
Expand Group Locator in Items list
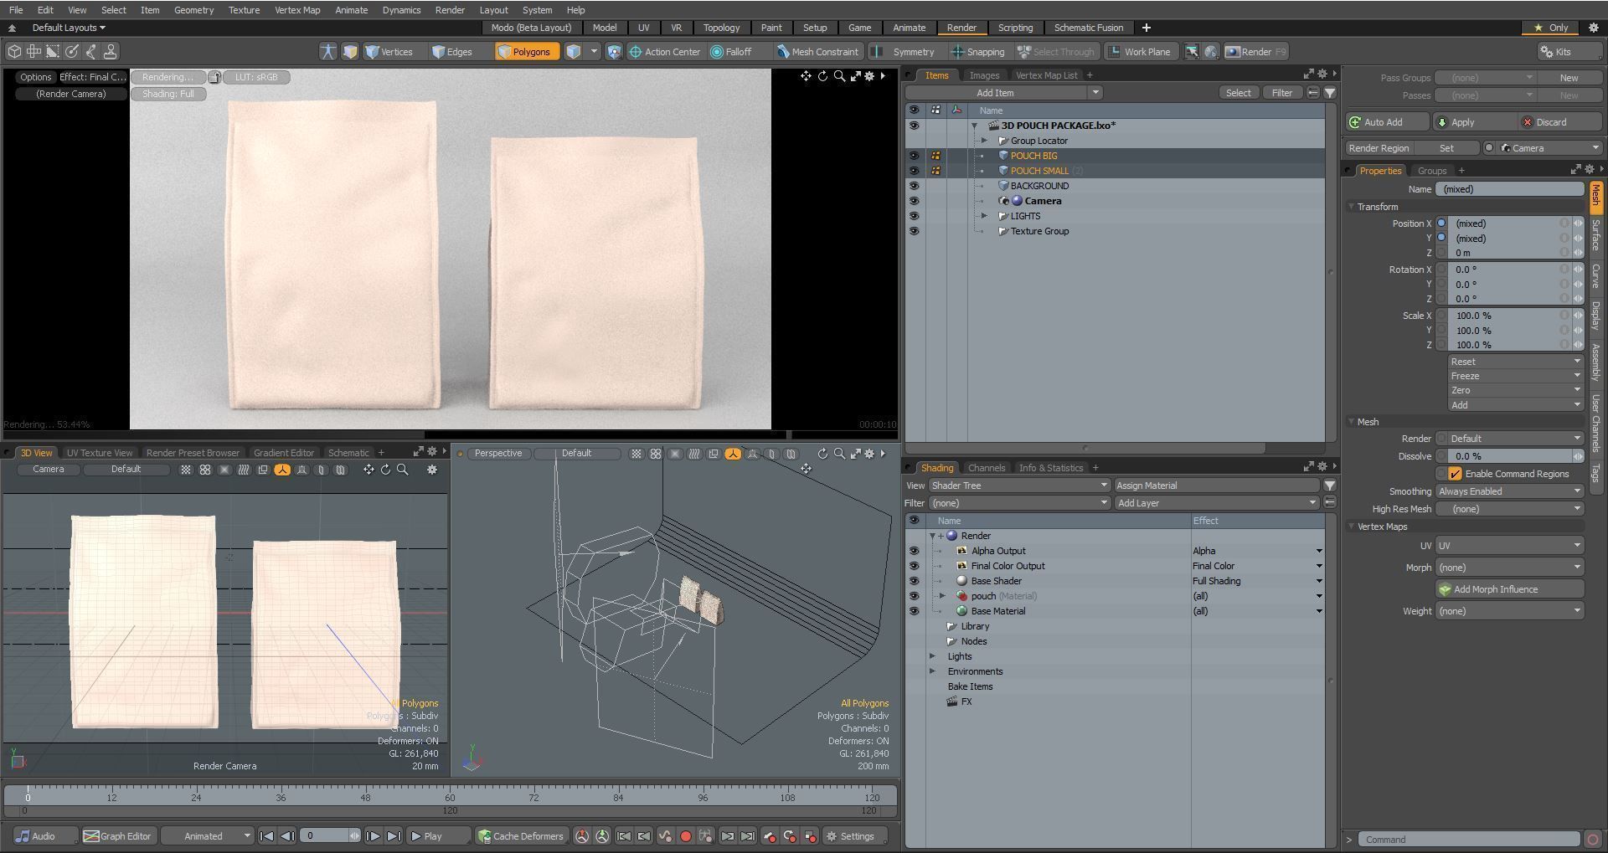pos(984,141)
